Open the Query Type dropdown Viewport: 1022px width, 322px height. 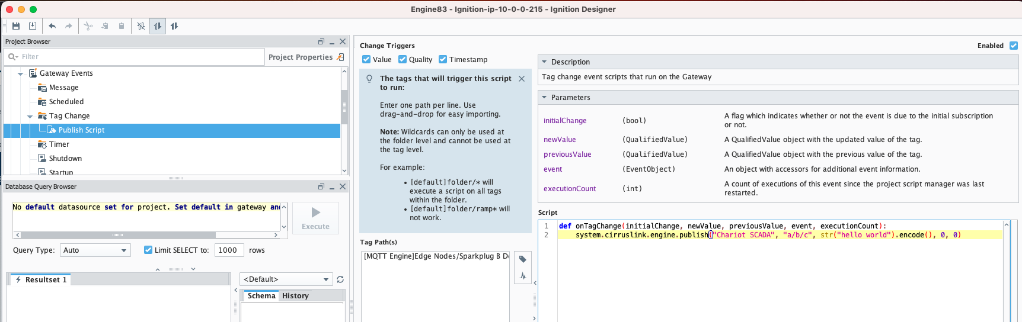(x=95, y=250)
